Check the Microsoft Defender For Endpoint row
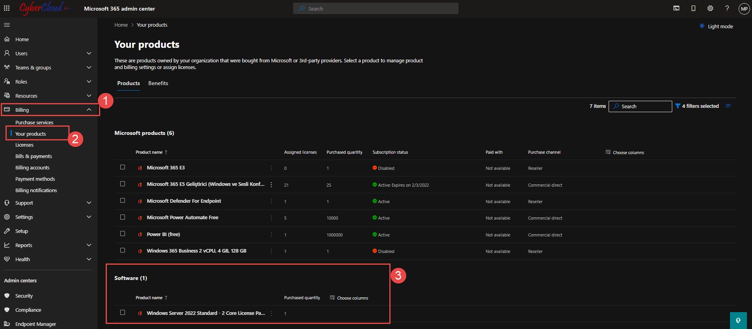The width and height of the screenshot is (752, 329). [x=123, y=200]
